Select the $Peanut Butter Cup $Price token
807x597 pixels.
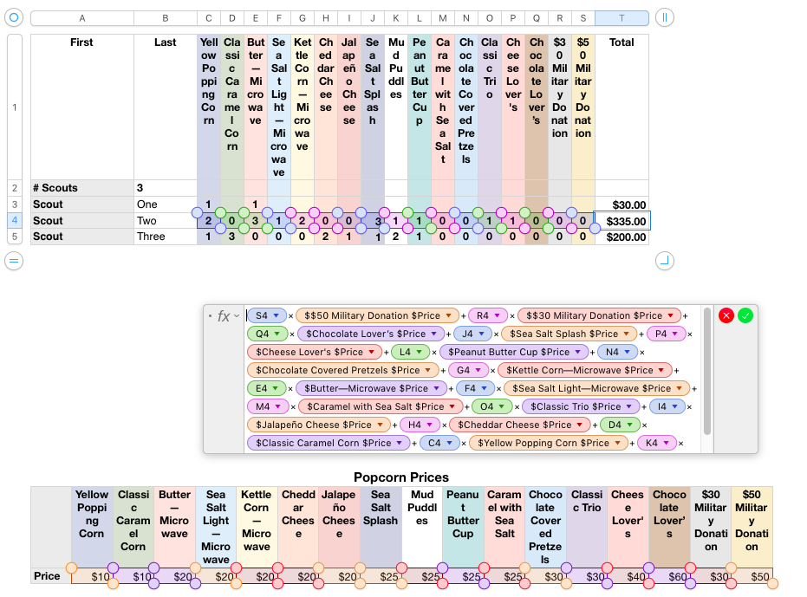click(x=514, y=352)
